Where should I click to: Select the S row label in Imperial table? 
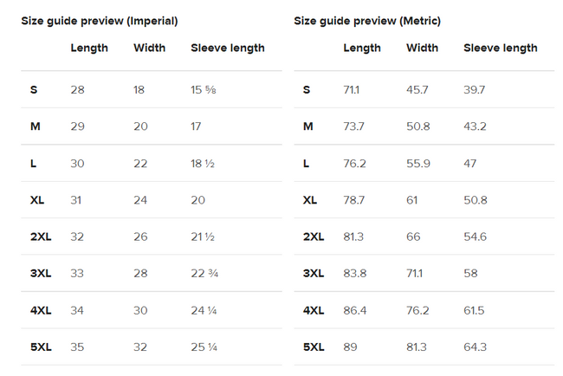pos(34,90)
